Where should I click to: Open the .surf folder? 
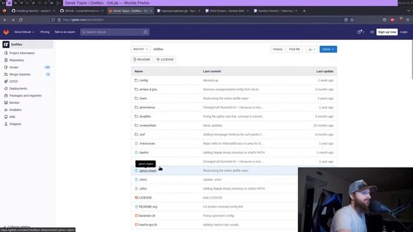click(x=142, y=135)
